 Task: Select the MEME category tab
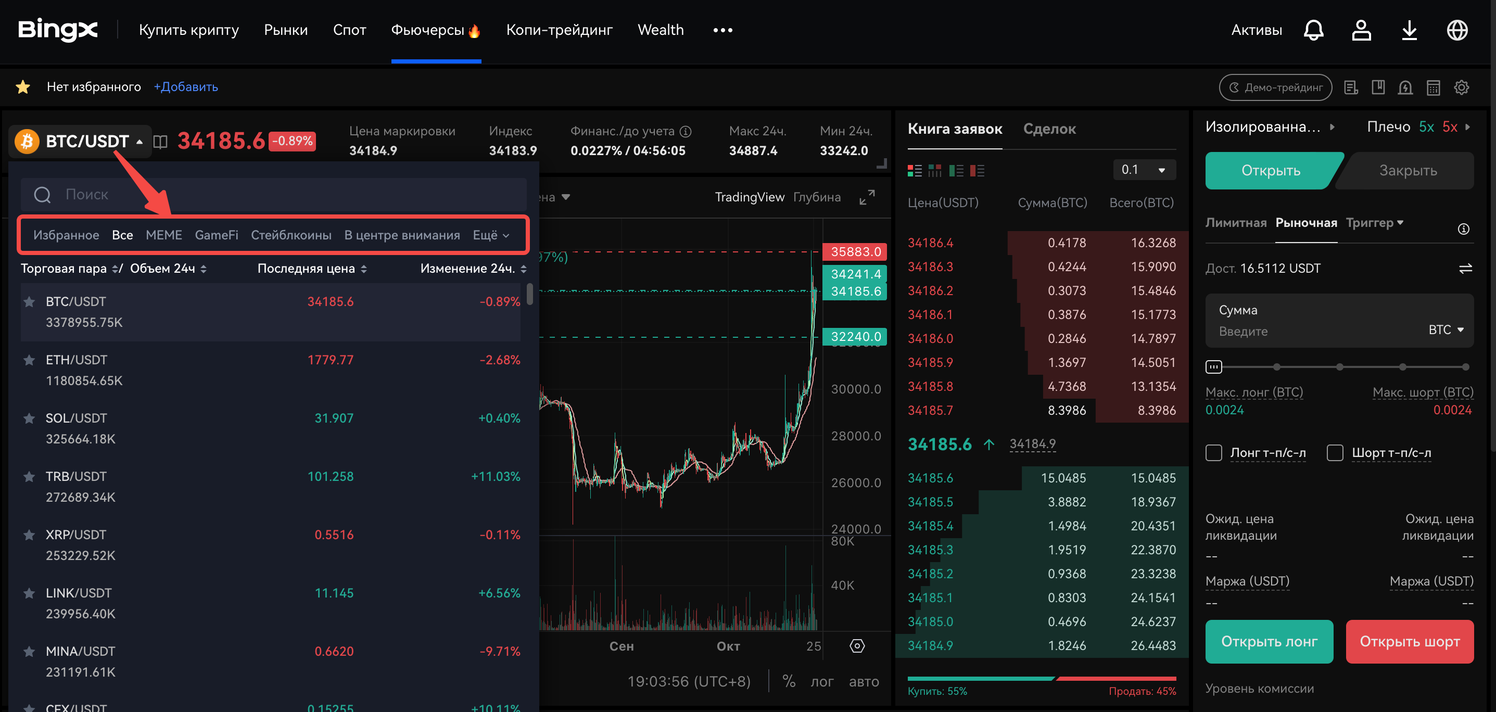coord(164,235)
